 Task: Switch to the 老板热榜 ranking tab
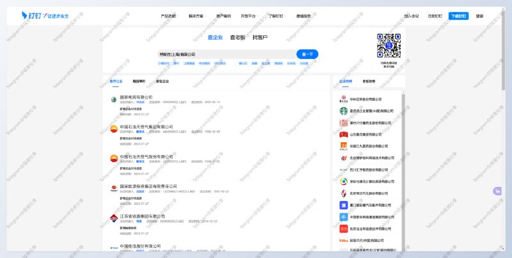coord(369,81)
